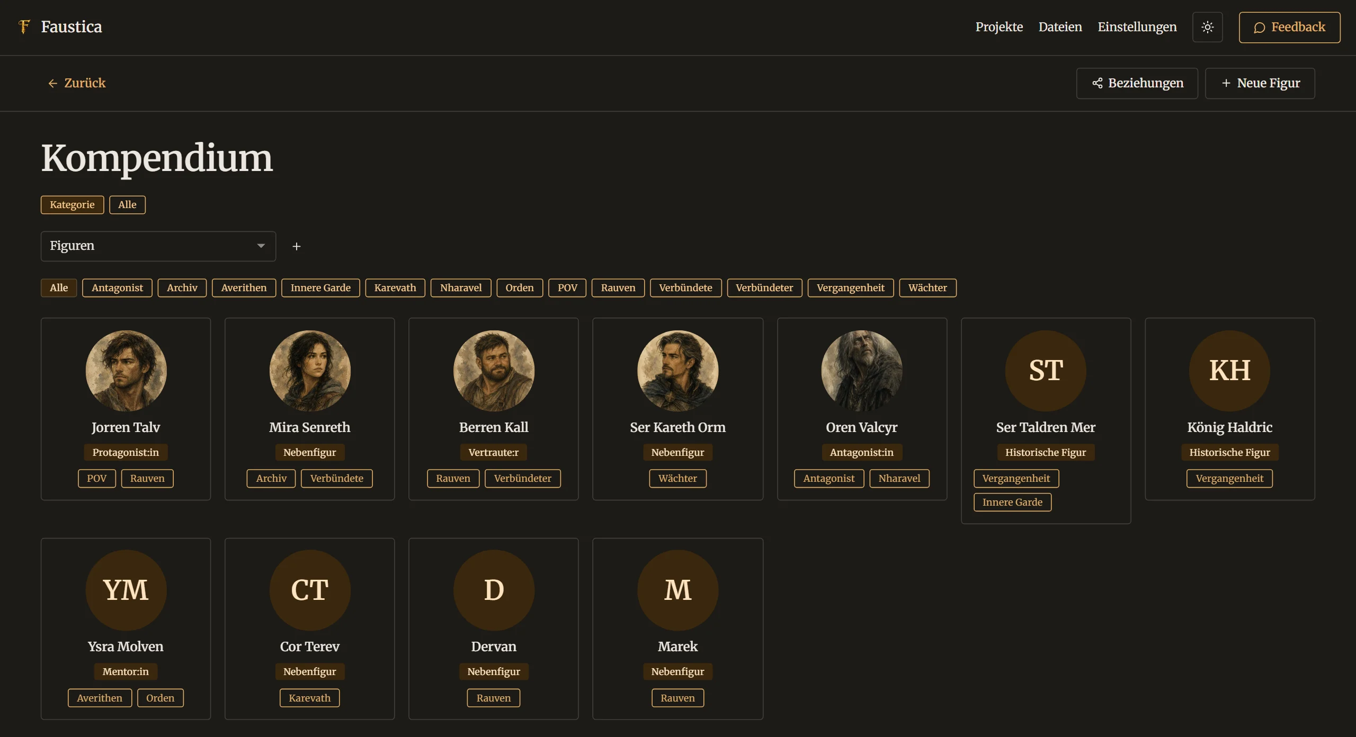This screenshot has width=1356, height=737.
Task: Click the Mentor:in role label
Action: tap(126, 672)
